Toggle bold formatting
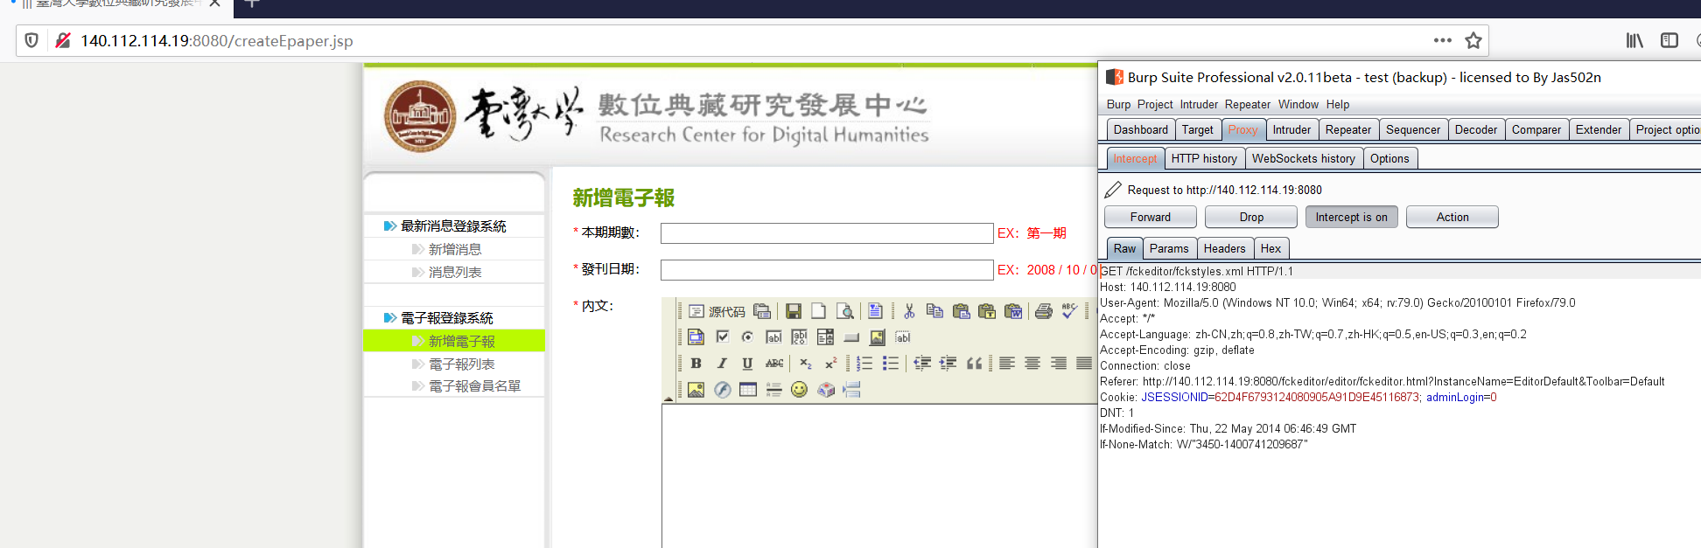Screen dimensions: 1701x548 point(696,364)
